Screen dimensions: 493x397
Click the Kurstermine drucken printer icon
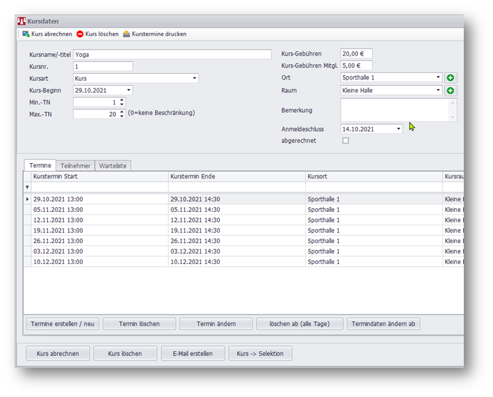pyautogui.click(x=126, y=33)
